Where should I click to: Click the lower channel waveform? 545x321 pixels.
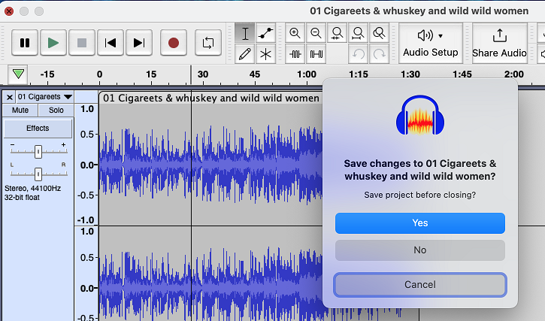pos(211,274)
